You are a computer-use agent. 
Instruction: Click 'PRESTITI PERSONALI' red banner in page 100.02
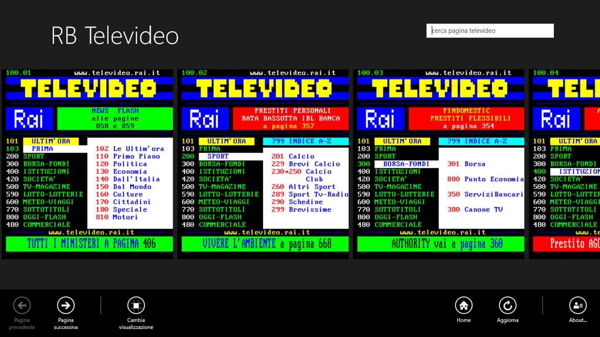(x=291, y=119)
